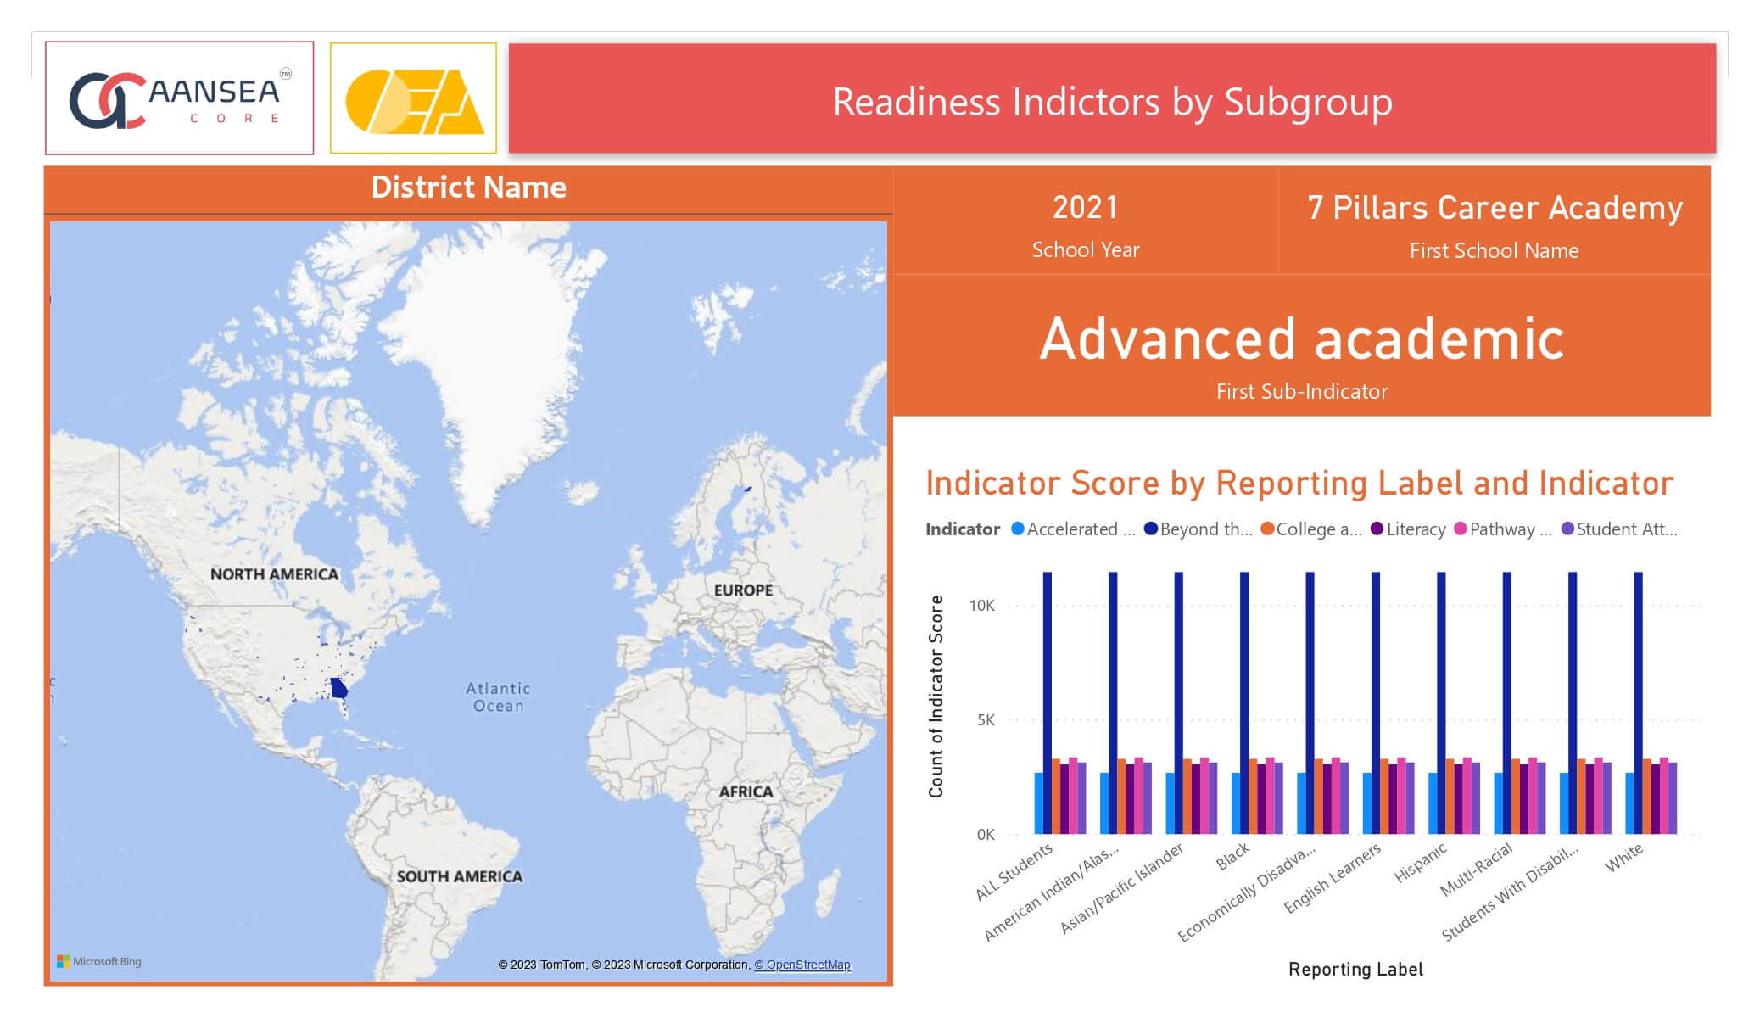
Task: Click the highlighted Georgia state on map
Action: click(x=339, y=688)
